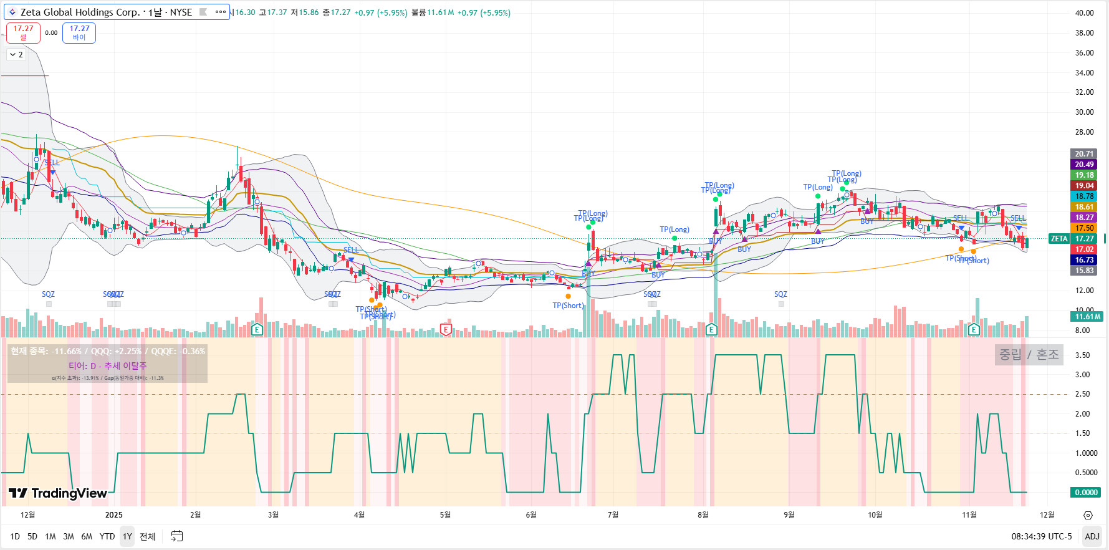Click the SQZ label in late August
1109x550 pixels.
point(780,294)
